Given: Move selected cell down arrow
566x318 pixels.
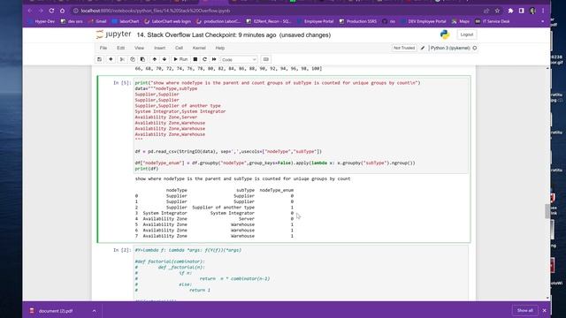Looking at the screenshot, I should click(164, 59).
